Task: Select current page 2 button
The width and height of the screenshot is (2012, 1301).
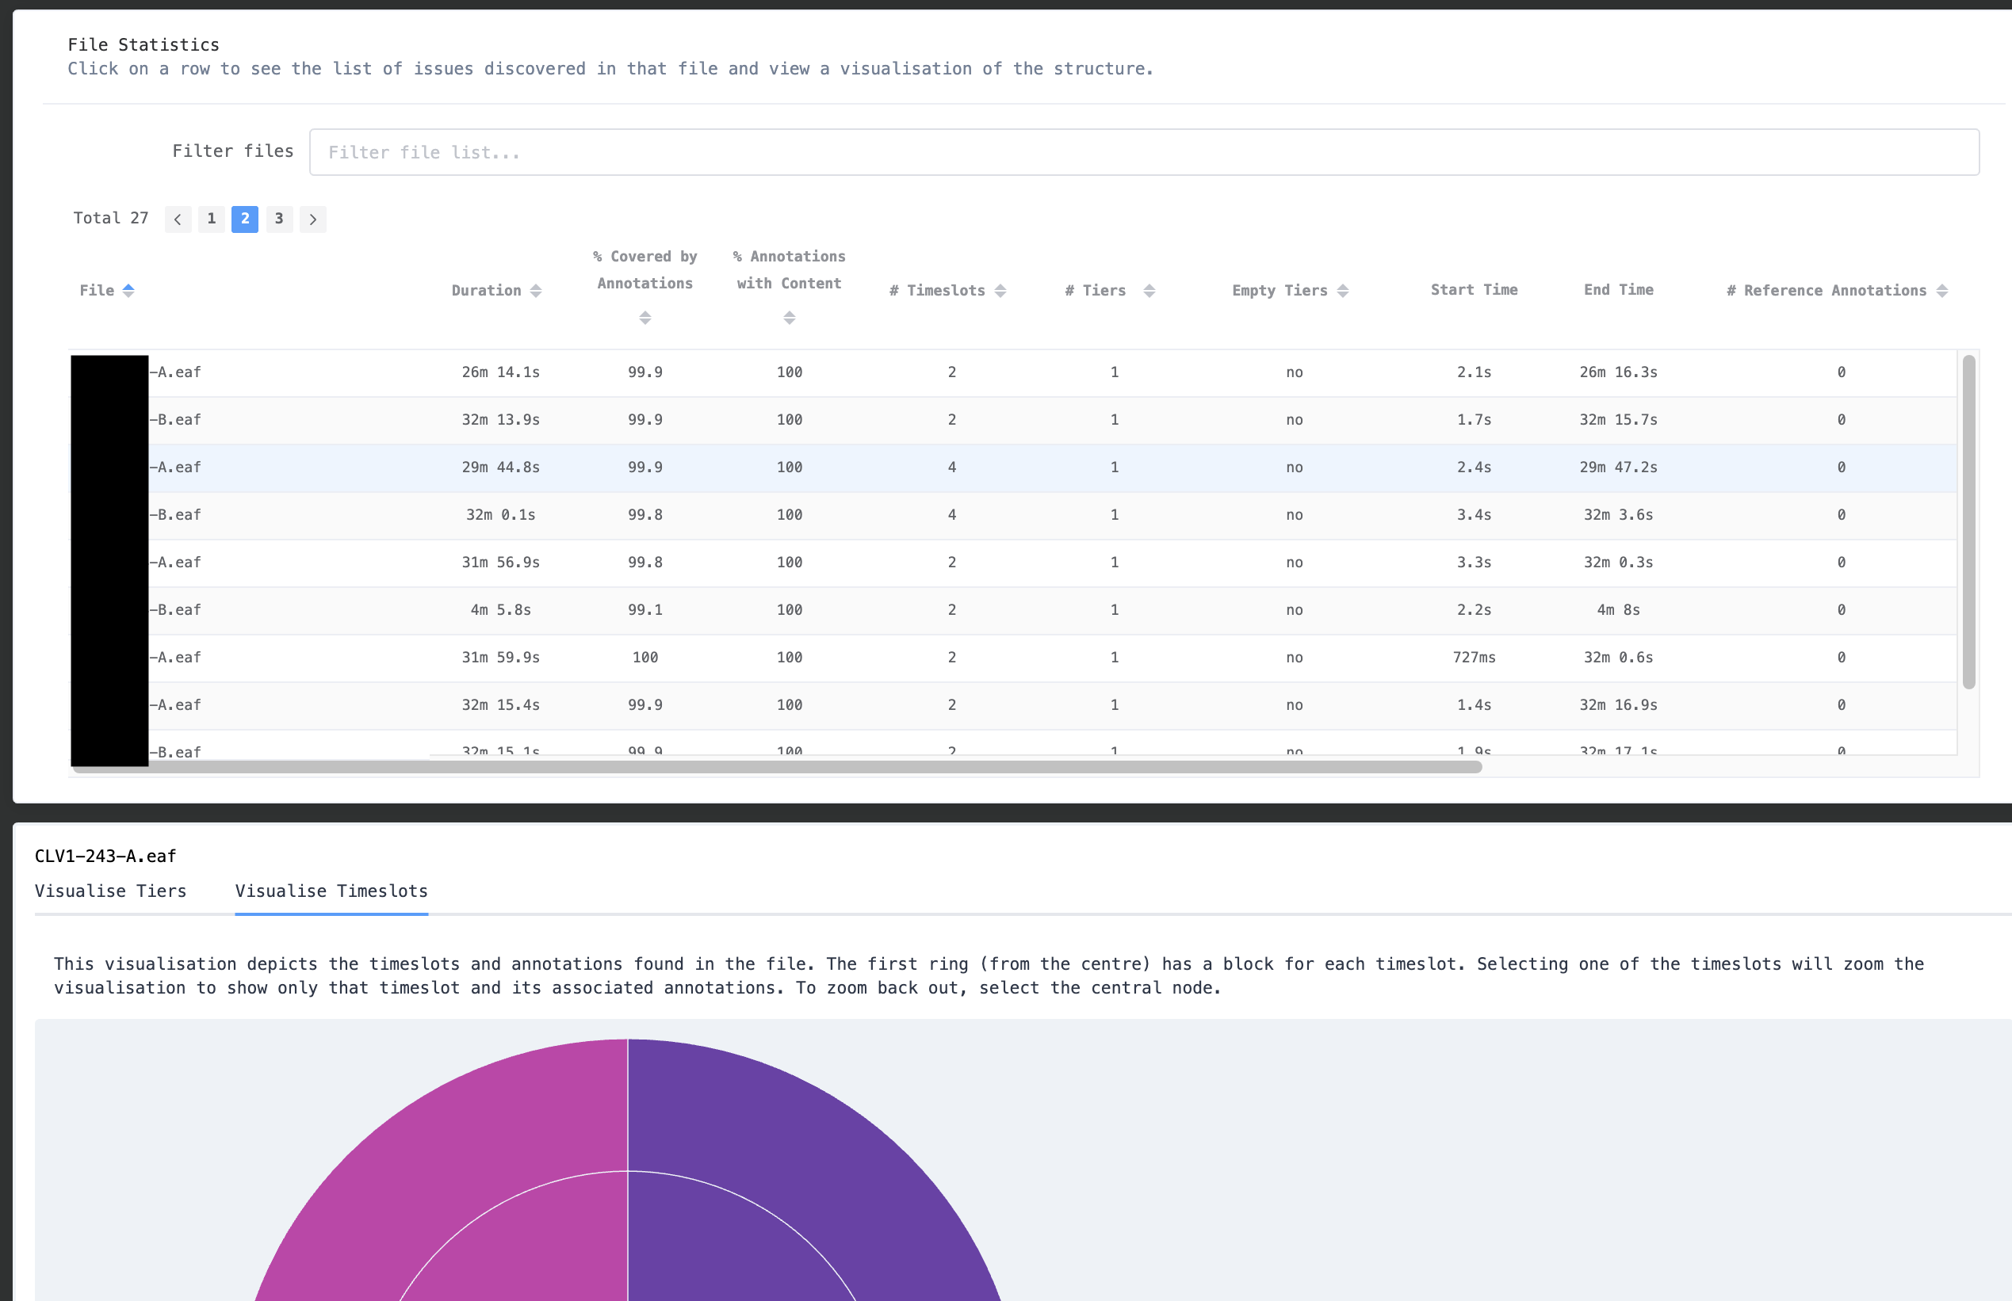Action: [x=245, y=219]
